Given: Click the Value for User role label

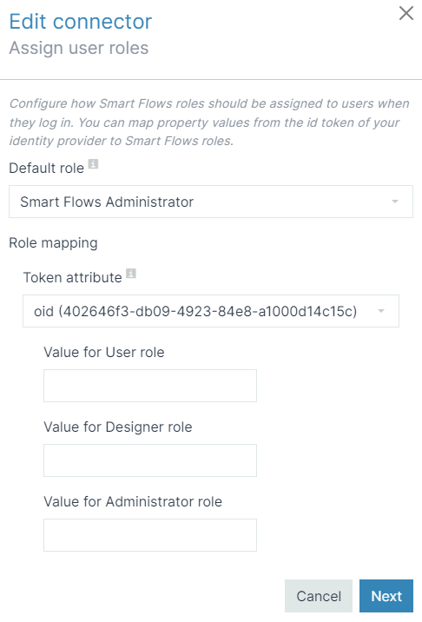Looking at the screenshot, I should point(104,352).
